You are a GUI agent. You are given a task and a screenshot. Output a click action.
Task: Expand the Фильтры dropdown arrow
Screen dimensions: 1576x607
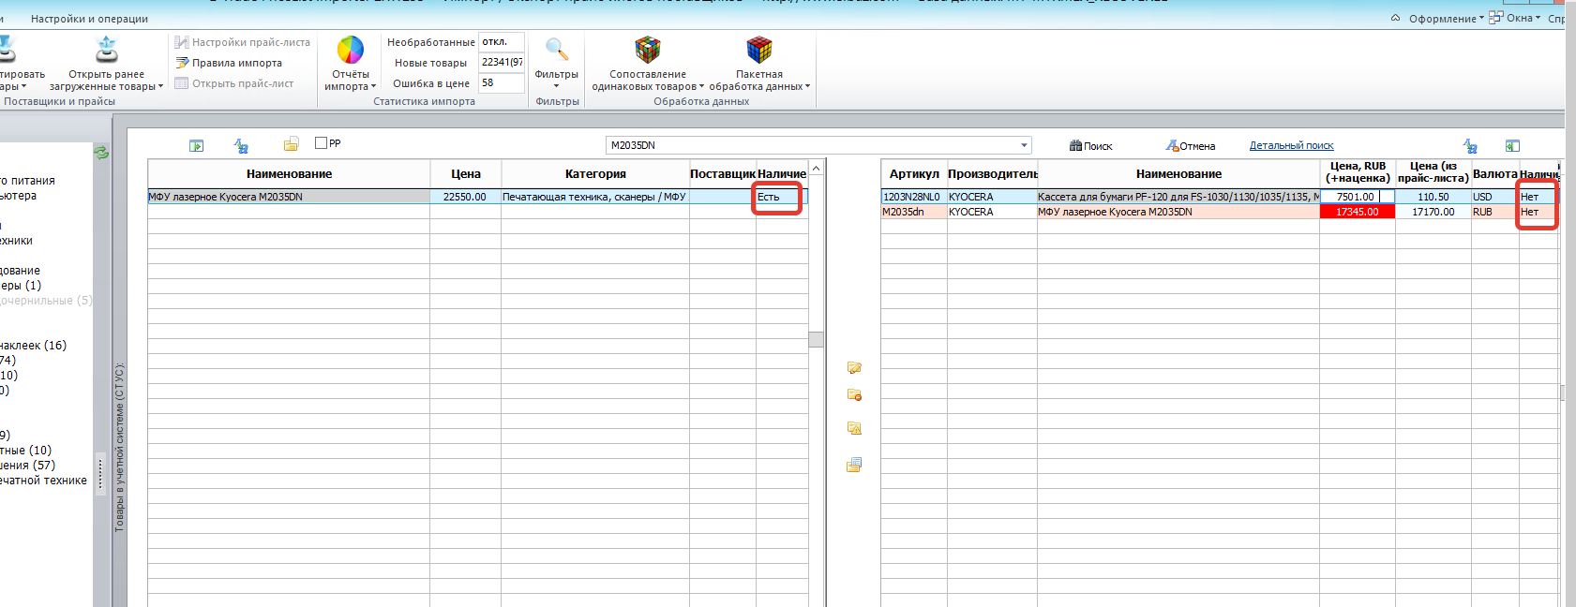click(x=557, y=86)
